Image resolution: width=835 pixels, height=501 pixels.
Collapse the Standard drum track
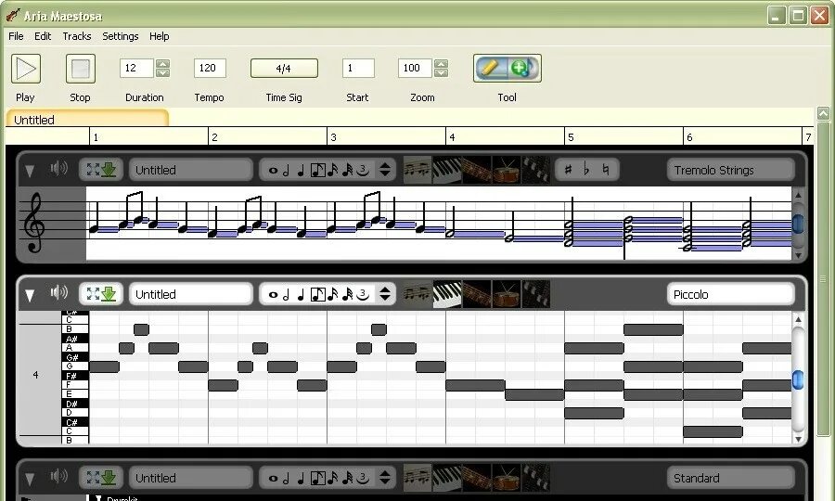pyautogui.click(x=30, y=479)
